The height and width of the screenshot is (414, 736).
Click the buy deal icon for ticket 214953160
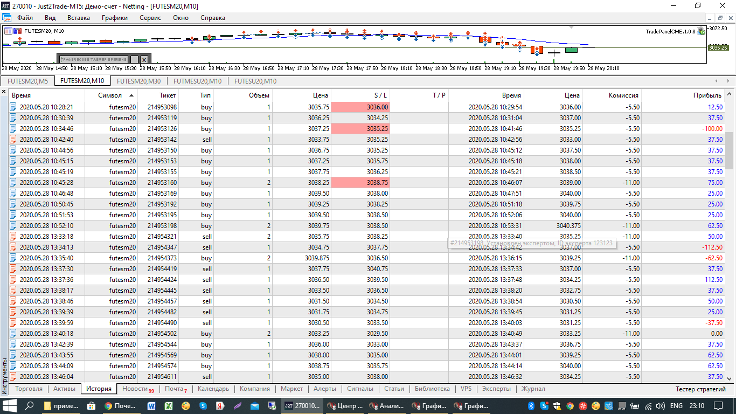[13, 183]
